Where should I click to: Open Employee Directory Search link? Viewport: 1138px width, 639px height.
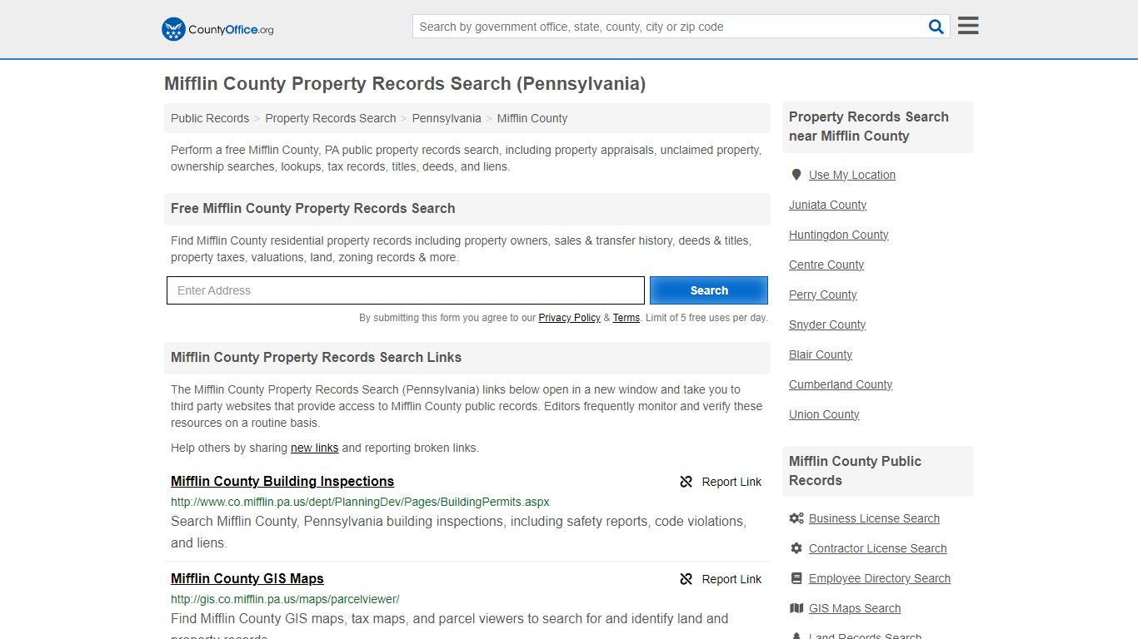coord(880,578)
